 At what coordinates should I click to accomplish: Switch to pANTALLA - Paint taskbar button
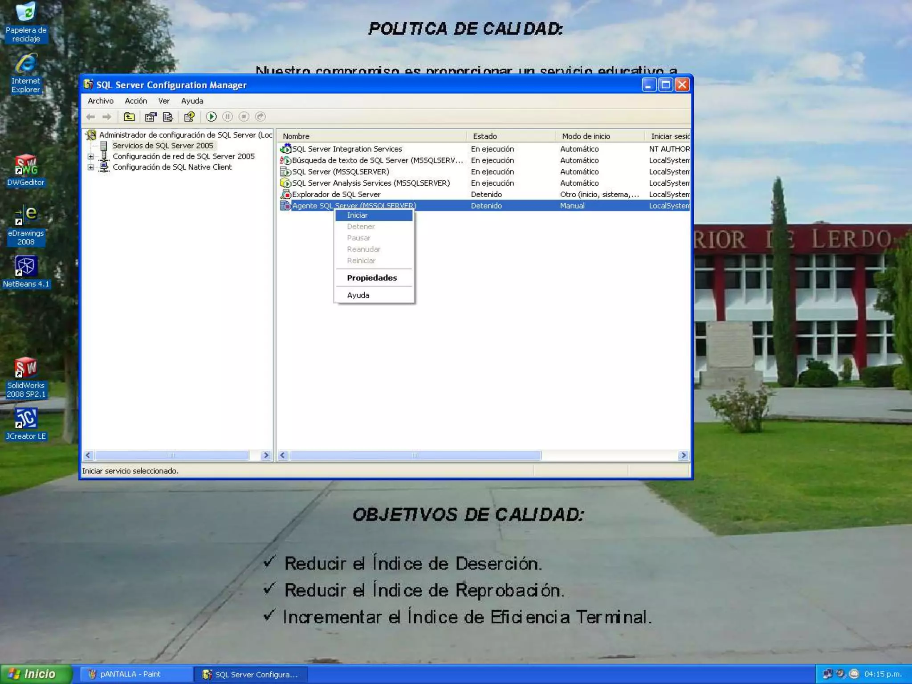130,674
